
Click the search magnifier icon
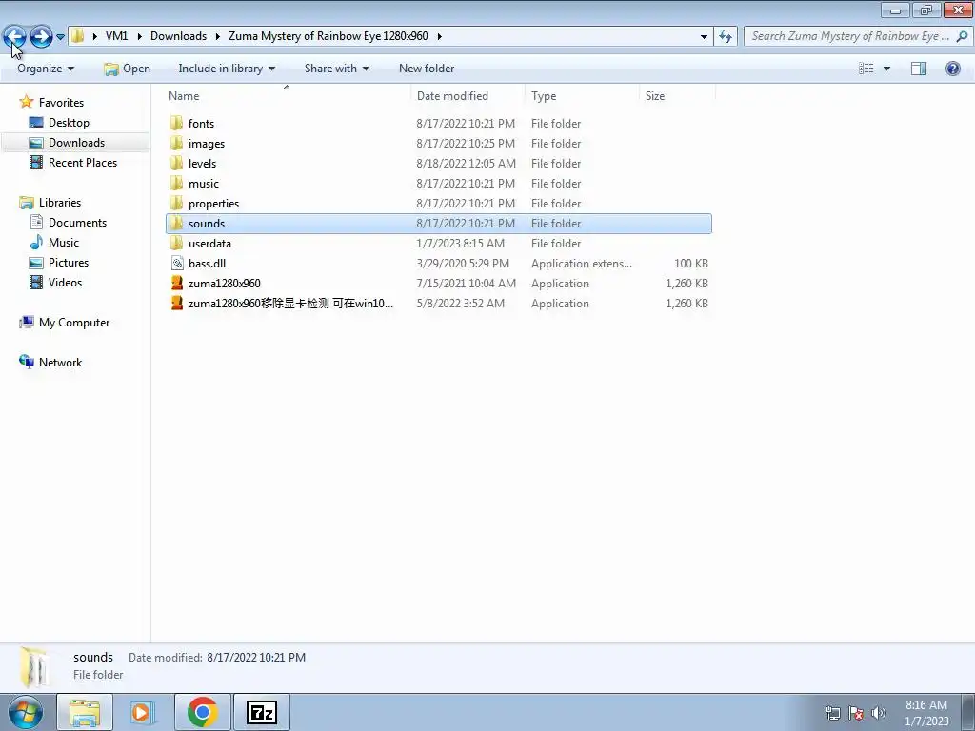(x=963, y=36)
